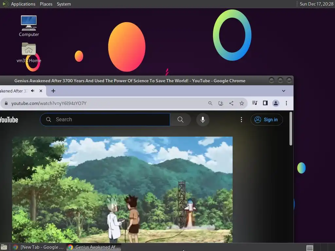This screenshot has height=251, width=335.
Task: Open a new Chrome tab with plus button
Action: [53, 91]
